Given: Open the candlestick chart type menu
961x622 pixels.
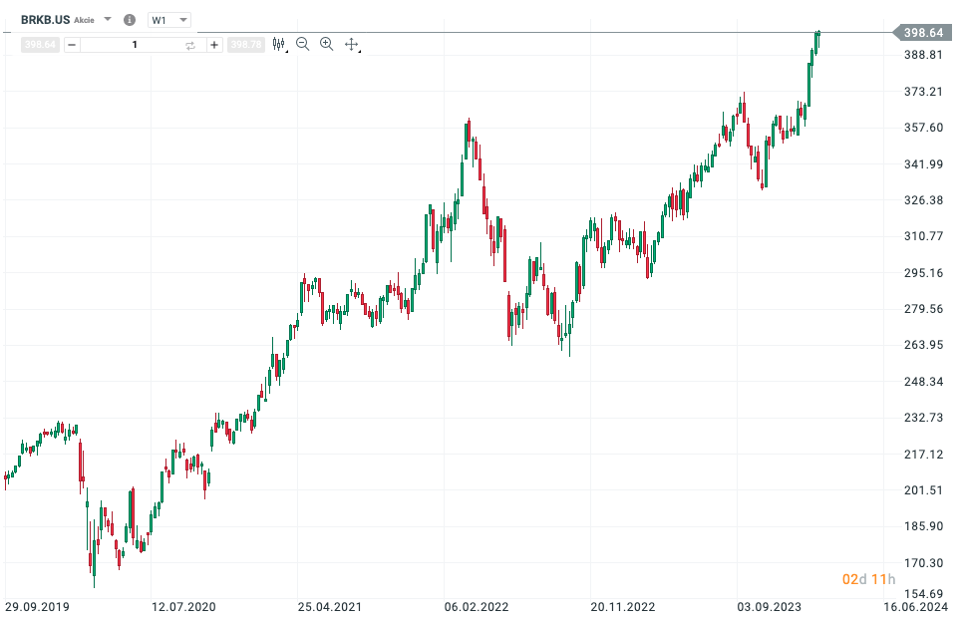Looking at the screenshot, I should coord(279,44).
